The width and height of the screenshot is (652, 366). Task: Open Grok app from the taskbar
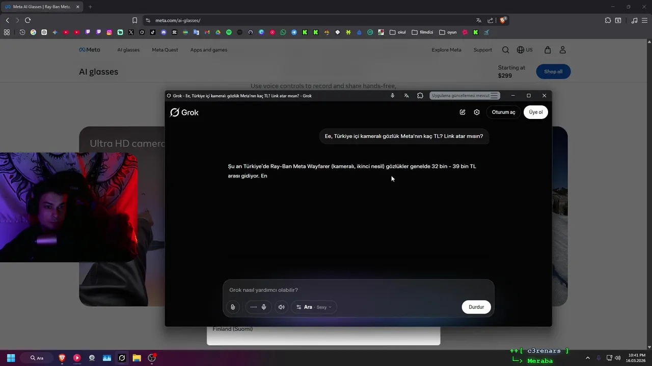122,358
